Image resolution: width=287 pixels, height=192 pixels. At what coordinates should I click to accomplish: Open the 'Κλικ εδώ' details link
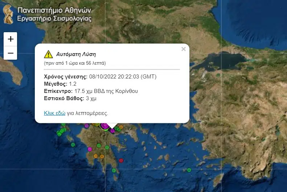coord(54,113)
